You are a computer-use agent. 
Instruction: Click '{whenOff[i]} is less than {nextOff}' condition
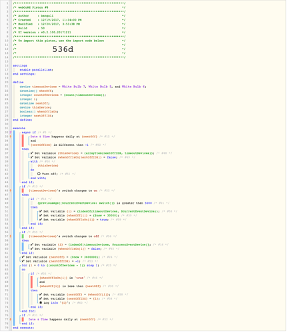70,287
